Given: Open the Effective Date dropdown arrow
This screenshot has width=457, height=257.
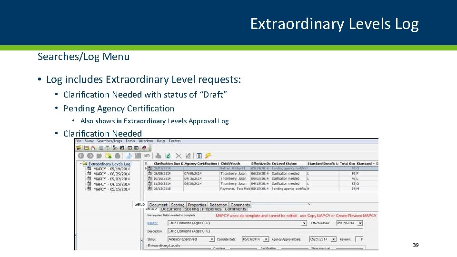Looking at the screenshot, I should (x=360, y=223).
